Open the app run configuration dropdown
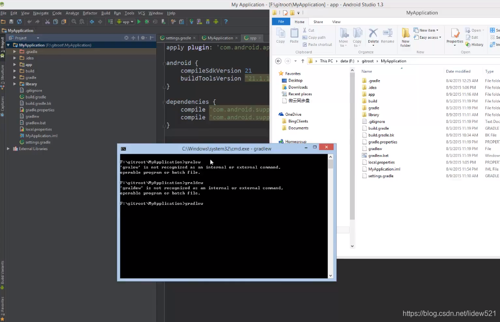Viewport: 500px width, 322px height. coord(125,22)
